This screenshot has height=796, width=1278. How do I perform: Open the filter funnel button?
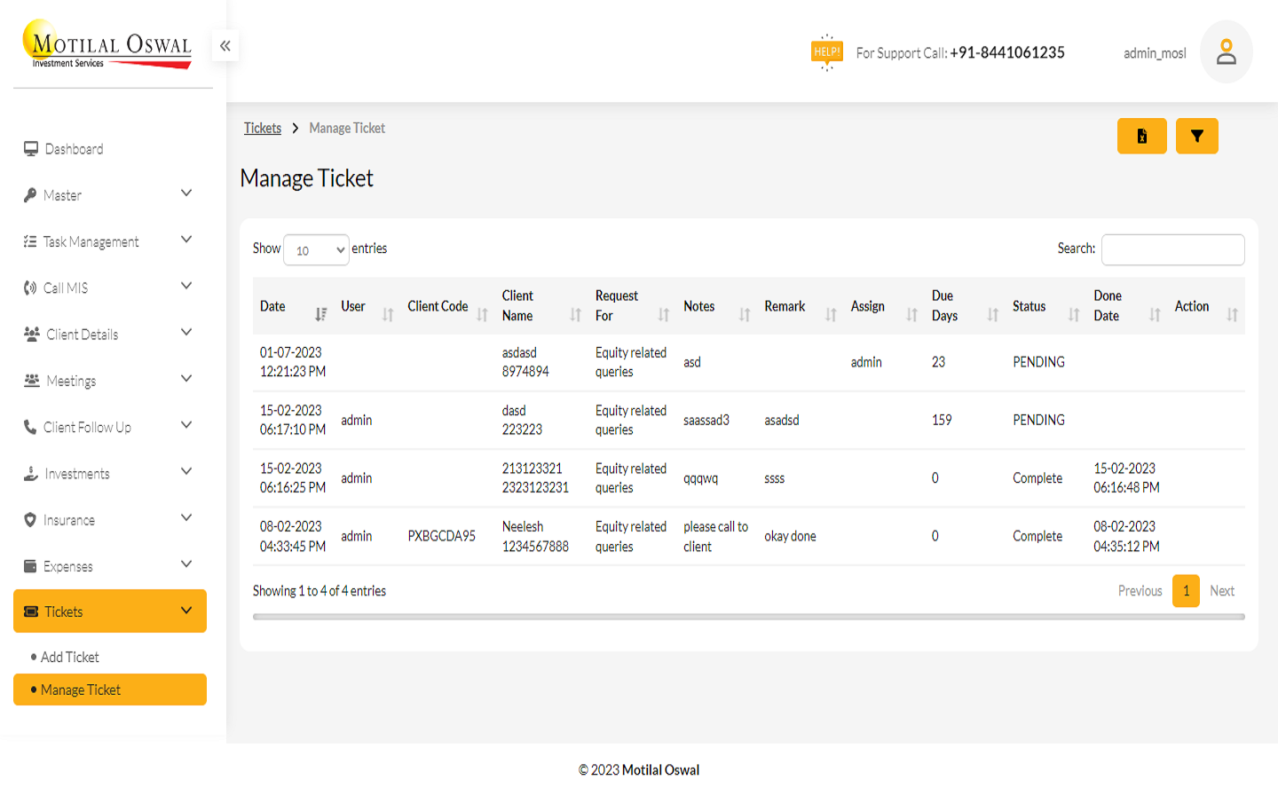[x=1196, y=136]
